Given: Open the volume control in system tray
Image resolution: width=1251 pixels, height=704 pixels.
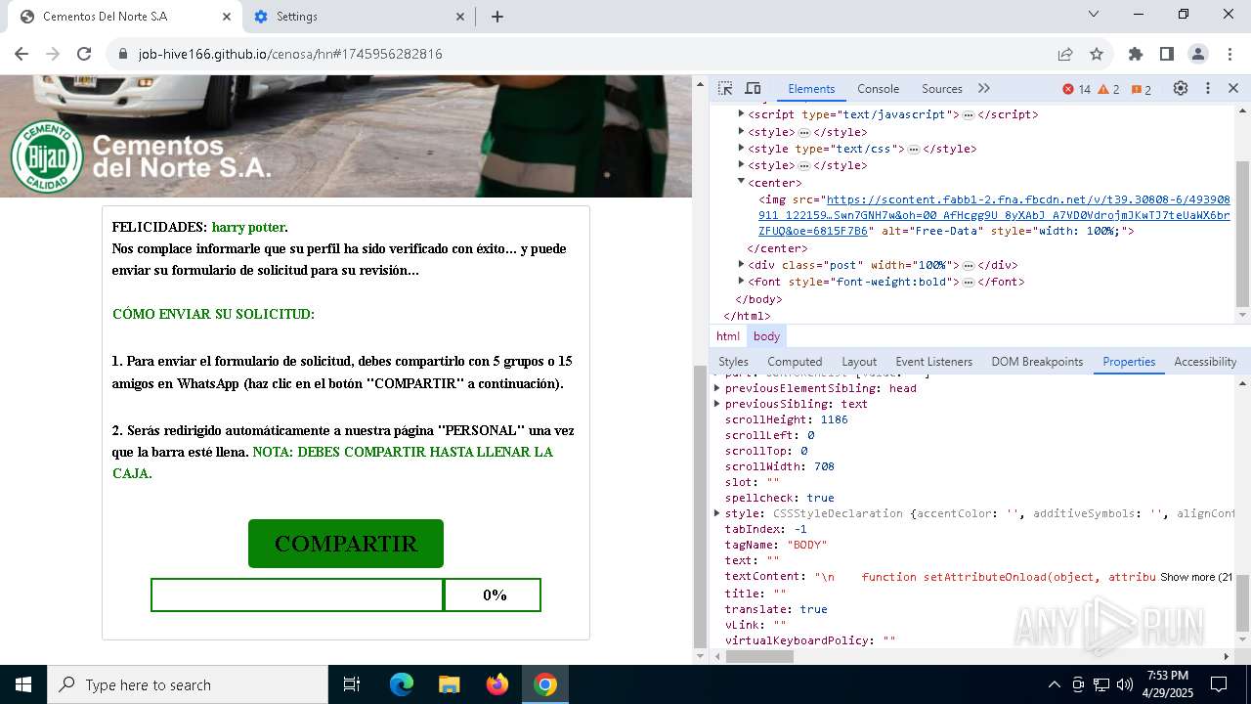Looking at the screenshot, I should pyautogui.click(x=1125, y=684).
